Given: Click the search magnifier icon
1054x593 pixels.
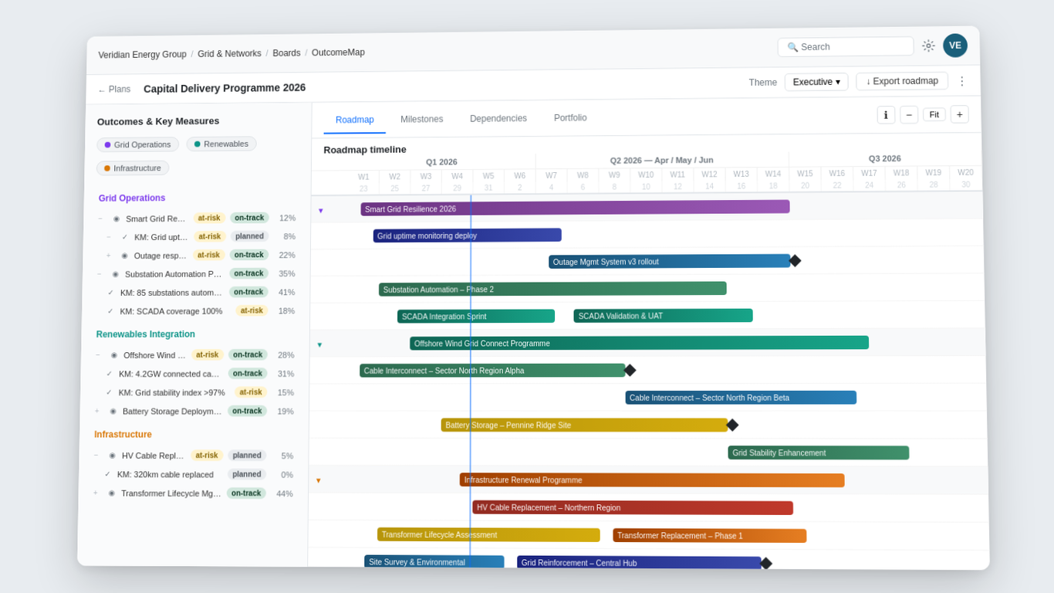Looking at the screenshot, I should [x=792, y=46].
